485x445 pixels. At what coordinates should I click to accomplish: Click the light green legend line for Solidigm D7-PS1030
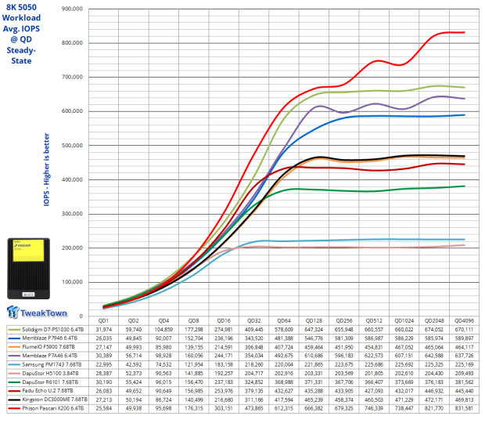14,330
